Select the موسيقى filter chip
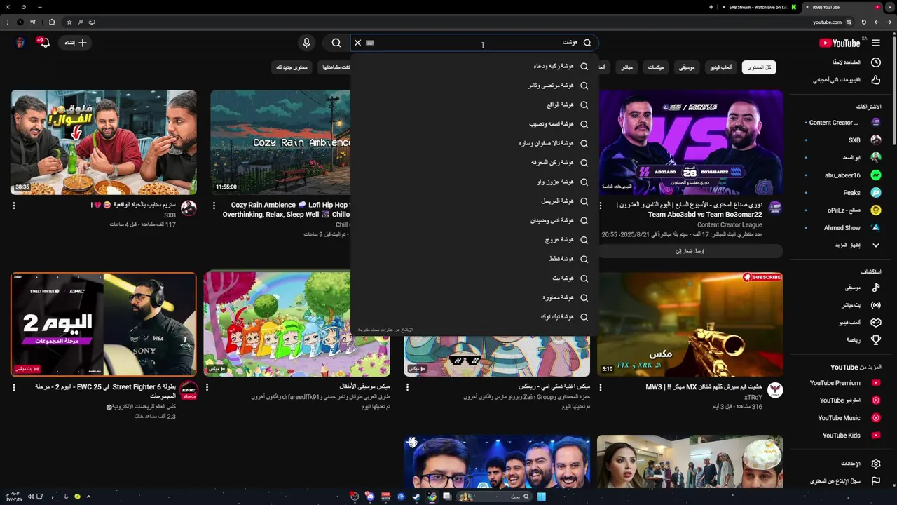Screen dimensions: 897x505 click(687, 67)
